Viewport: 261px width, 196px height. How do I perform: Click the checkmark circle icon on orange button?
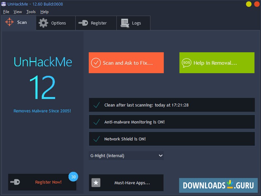(x=96, y=63)
